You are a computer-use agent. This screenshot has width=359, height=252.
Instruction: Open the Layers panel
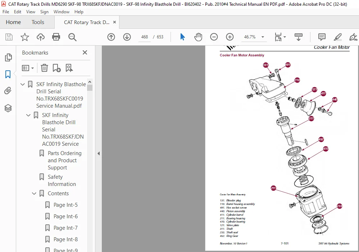(8, 108)
